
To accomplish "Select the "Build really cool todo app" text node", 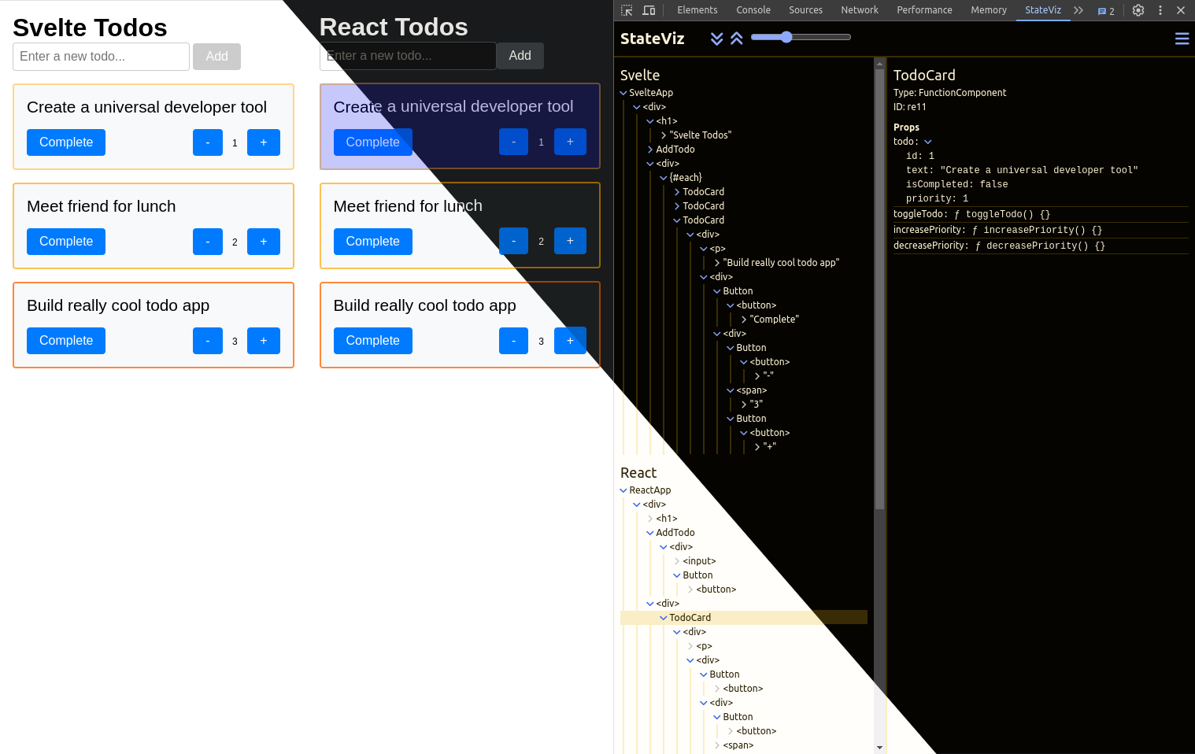I will 782,263.
